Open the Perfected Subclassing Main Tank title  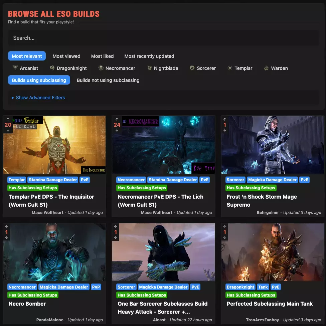click(270, 304)
